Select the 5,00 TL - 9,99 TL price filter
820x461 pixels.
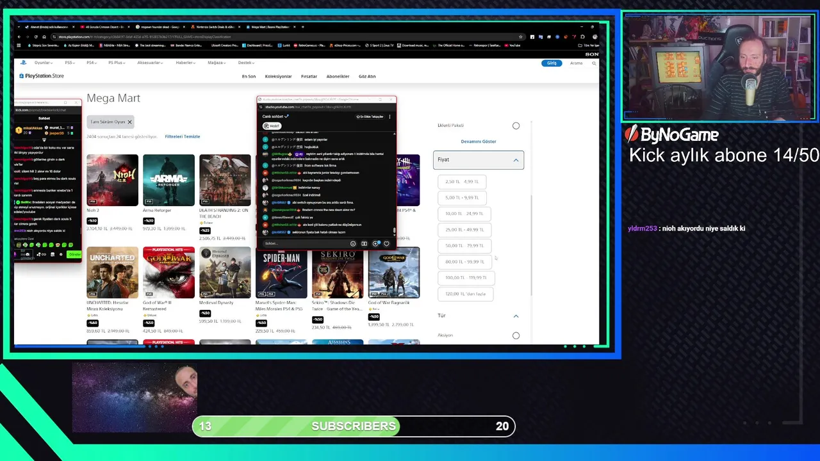462,198
